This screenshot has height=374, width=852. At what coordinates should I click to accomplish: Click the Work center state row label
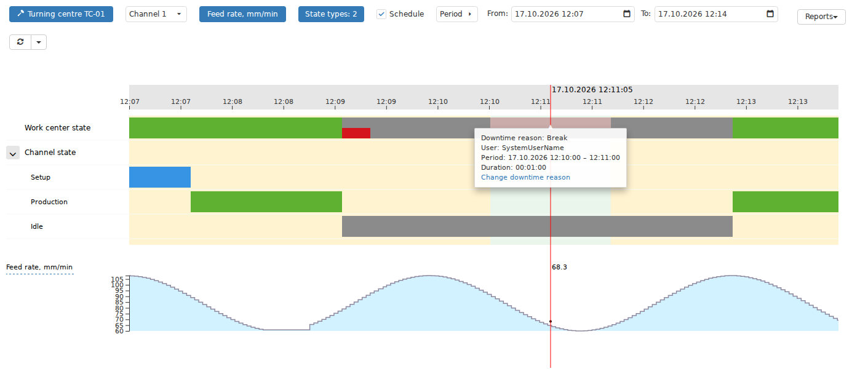[57, 128]
